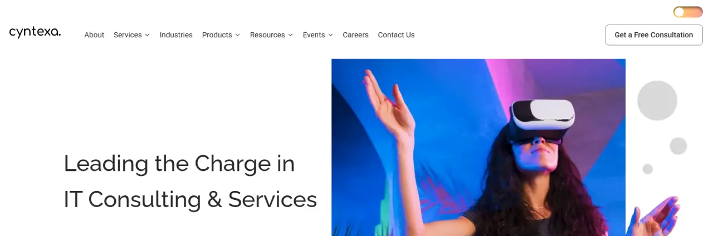The height and width of the screenshot is (236, 713).
Task: Select the Services menu label
Action: 128,35
